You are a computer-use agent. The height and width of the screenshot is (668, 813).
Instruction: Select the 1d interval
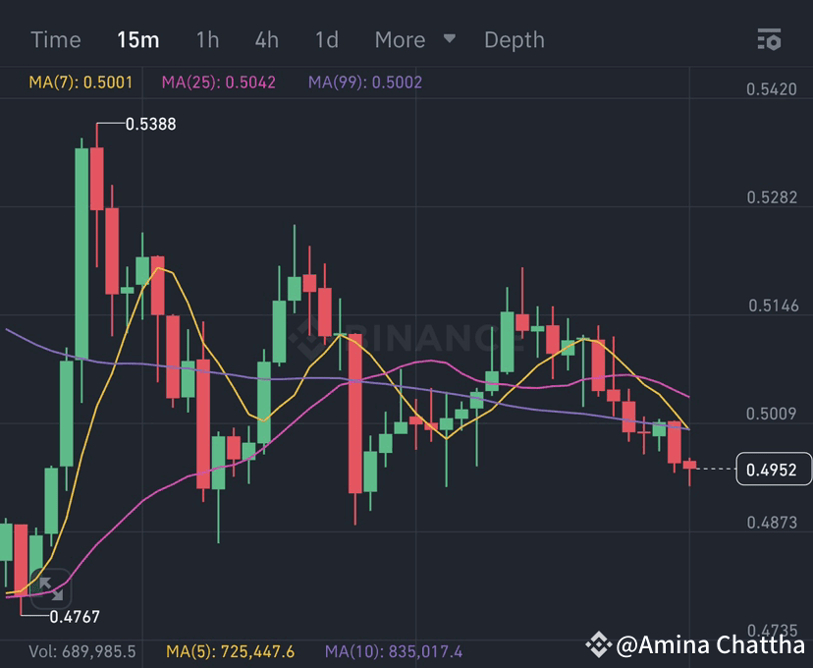(x=326, y=40)
